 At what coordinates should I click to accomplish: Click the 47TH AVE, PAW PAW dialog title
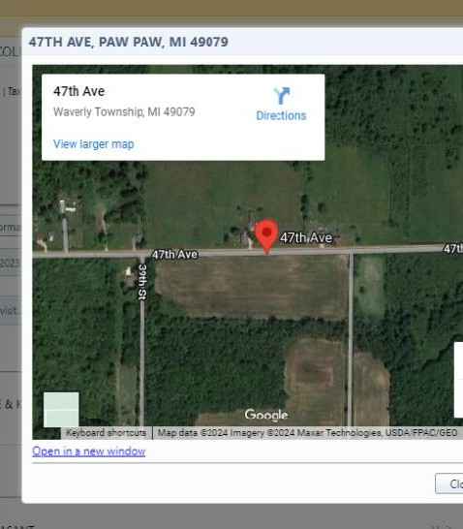pyautogui.click(x=129, y=43)
